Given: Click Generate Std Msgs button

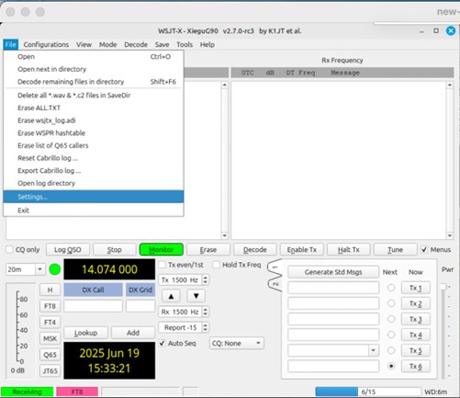Looking at the screenshot, I should (333, 272).
